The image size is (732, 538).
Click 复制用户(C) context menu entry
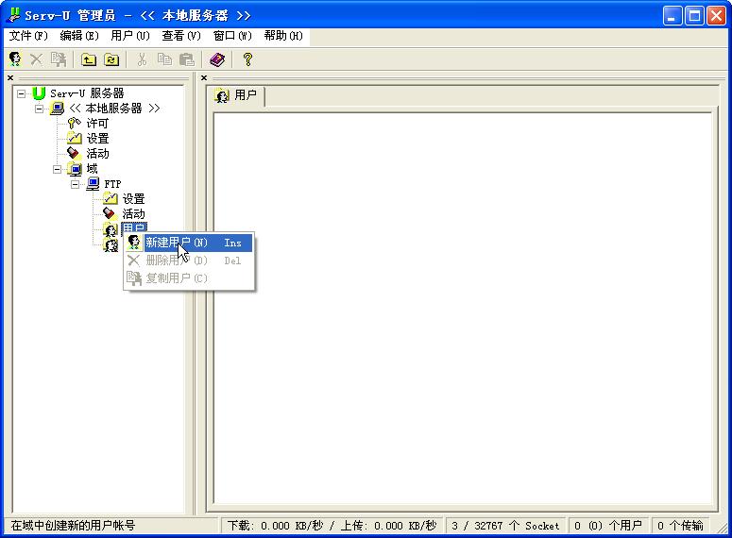pos(189,278)
